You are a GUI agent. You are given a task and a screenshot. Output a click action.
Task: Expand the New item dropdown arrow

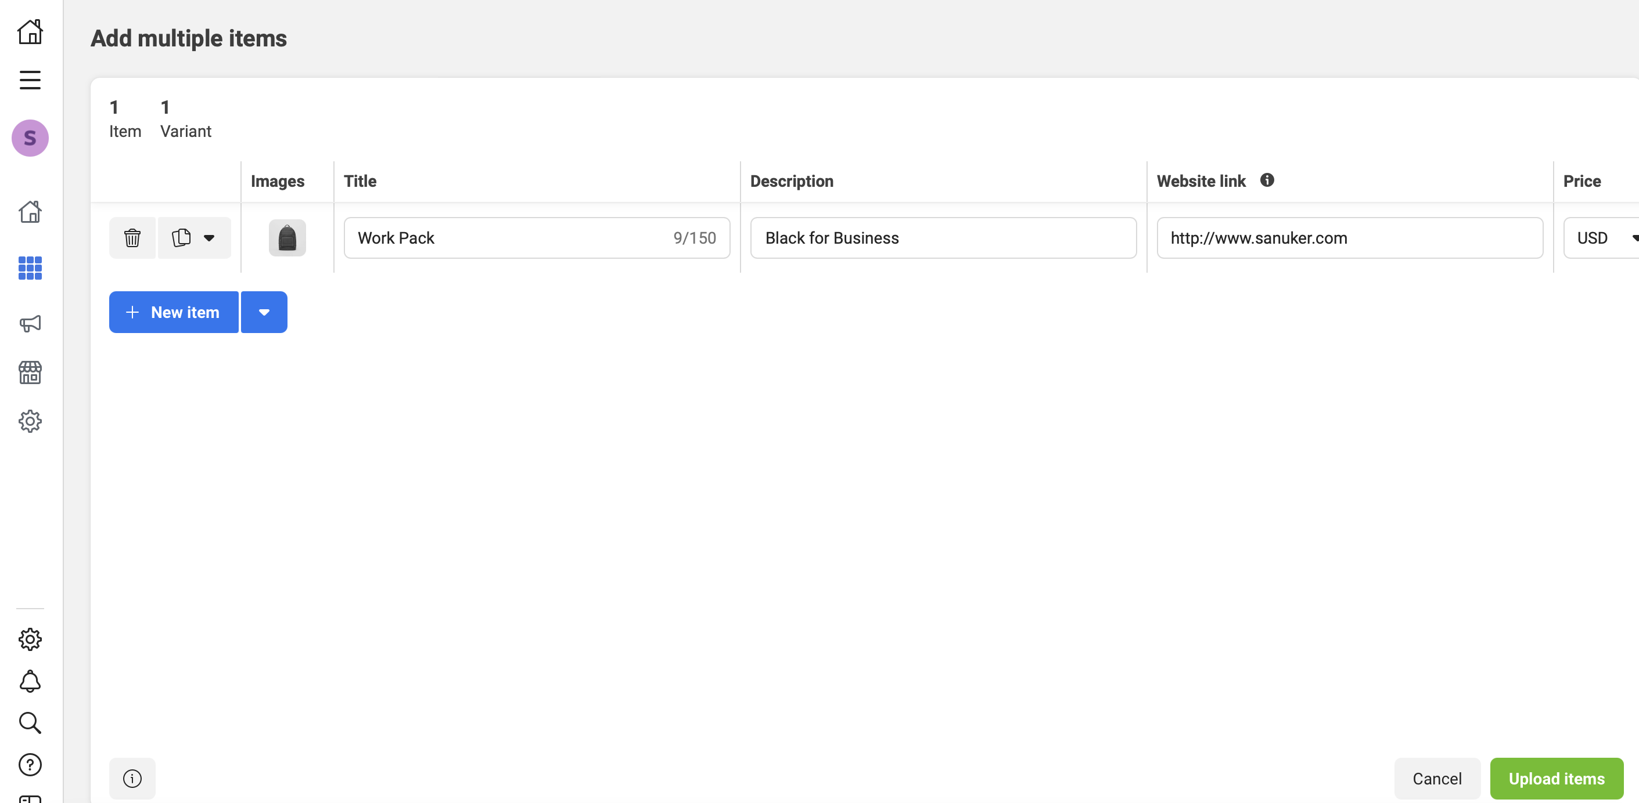point(264,312)
